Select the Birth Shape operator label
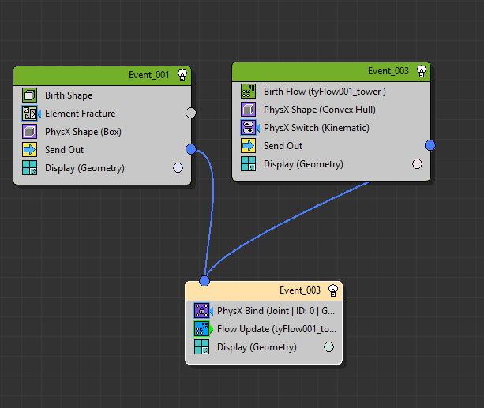 69,95
